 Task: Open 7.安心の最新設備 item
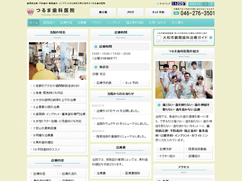click(x=58, y=128)
